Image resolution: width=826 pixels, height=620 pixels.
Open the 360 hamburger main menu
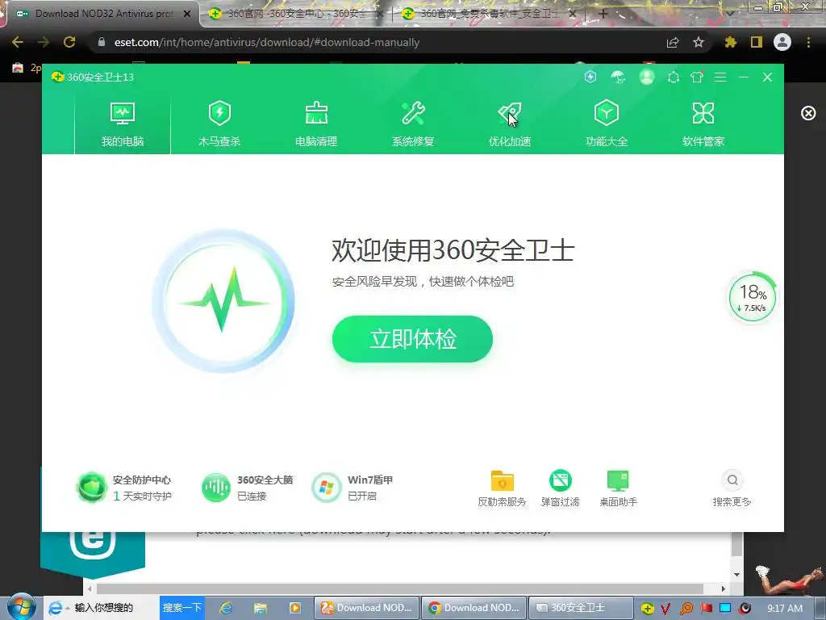(720, 77)
